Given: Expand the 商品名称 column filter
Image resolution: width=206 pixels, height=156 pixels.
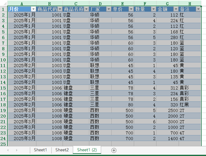Looking at the screenshot, I should [86, 9].
